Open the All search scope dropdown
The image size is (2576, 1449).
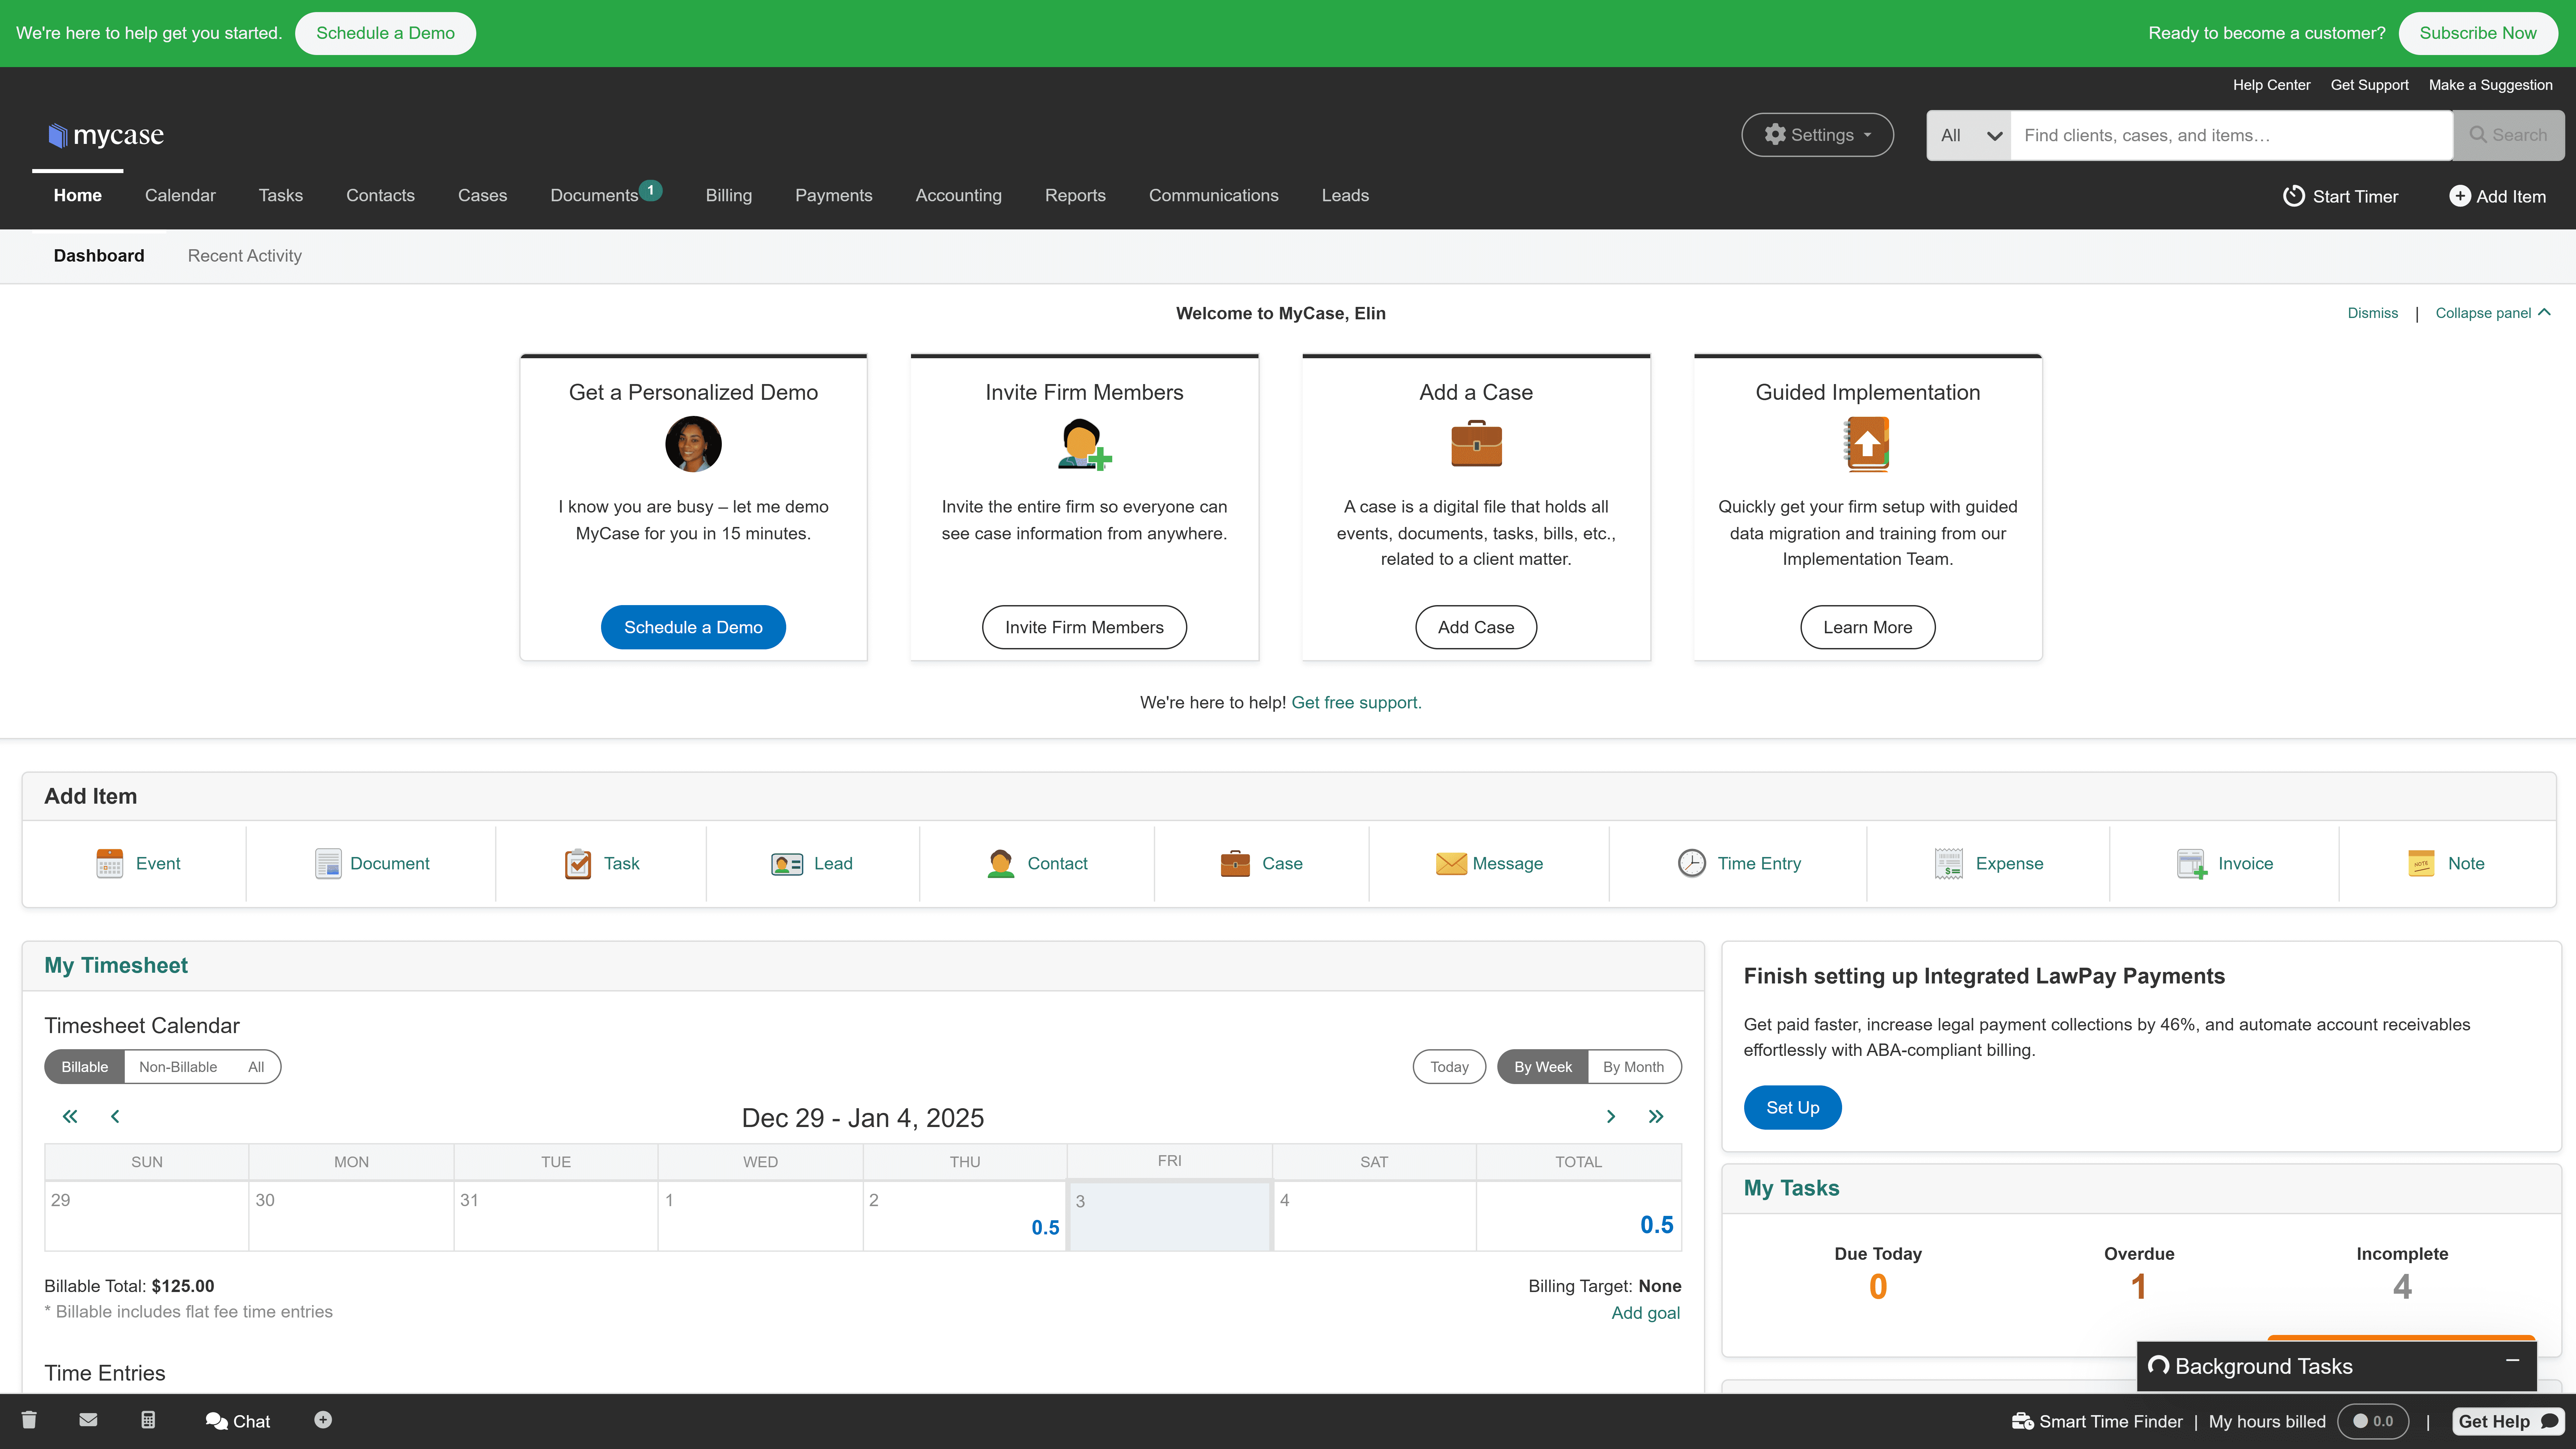tap(1969, 135)
